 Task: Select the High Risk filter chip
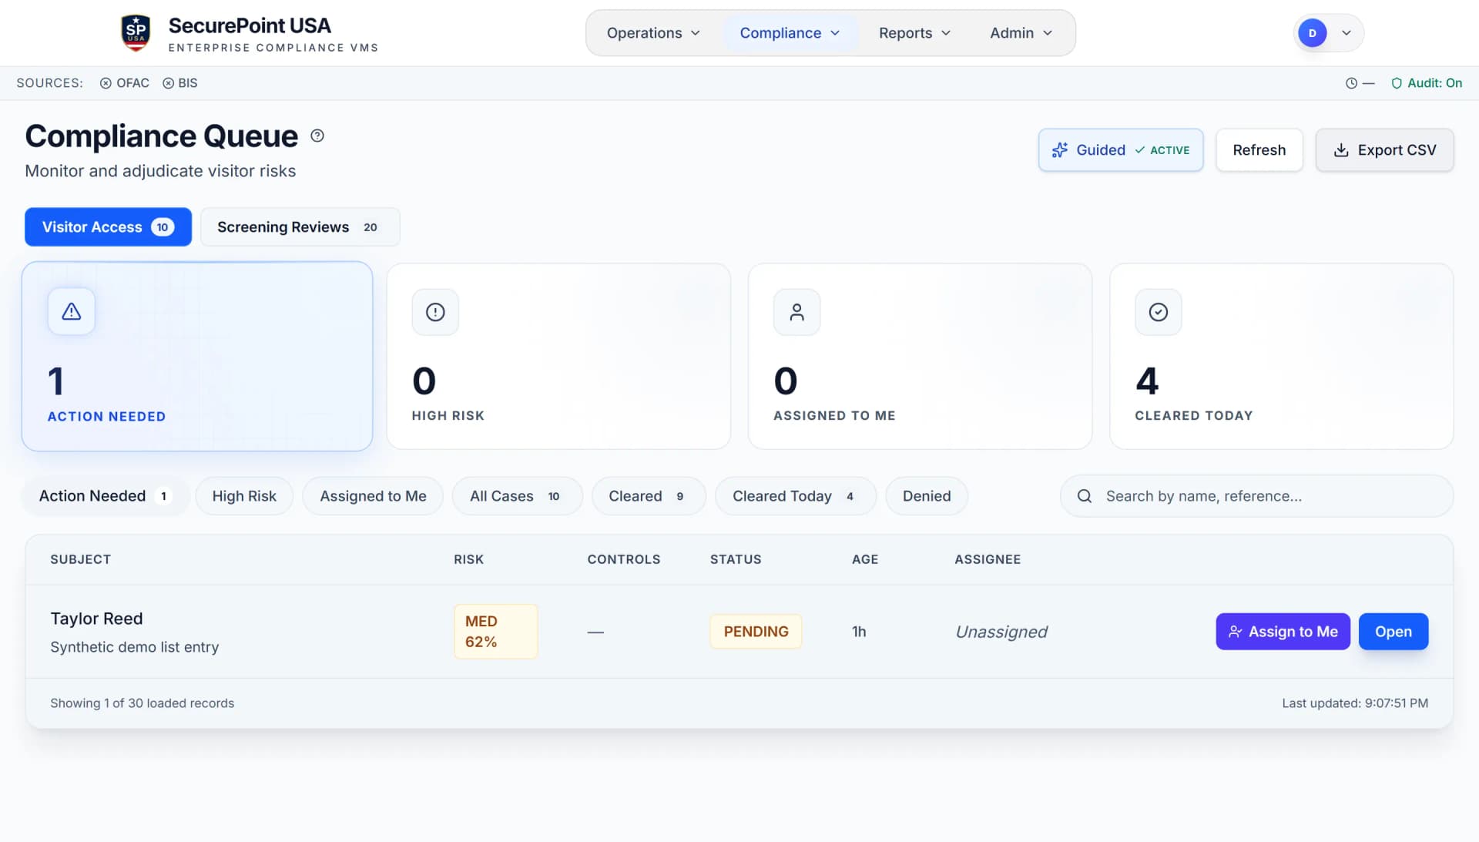[244, 496]
